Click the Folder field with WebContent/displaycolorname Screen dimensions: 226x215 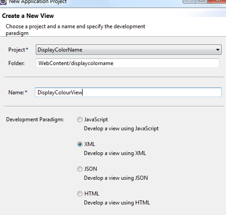tap(128, 63)
